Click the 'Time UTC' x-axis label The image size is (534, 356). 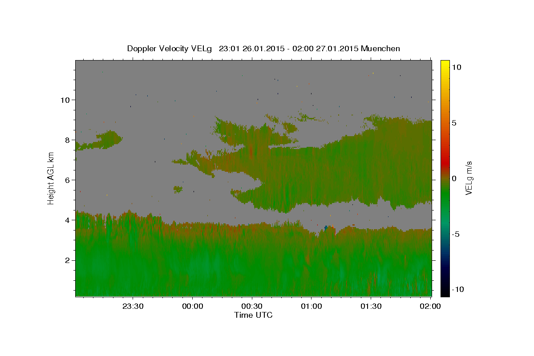click(253, 315)
